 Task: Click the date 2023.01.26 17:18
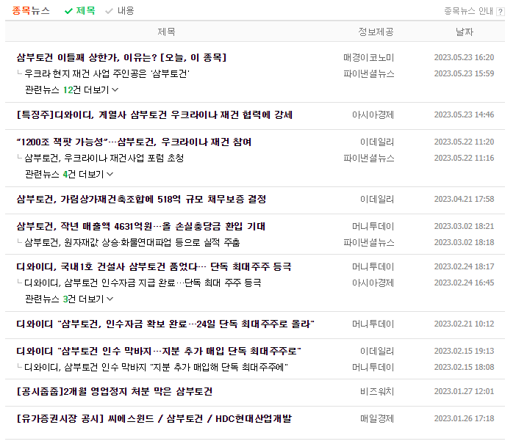click(464, 419)
